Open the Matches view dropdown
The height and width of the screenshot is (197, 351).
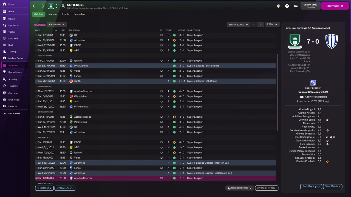coord(57,25)
